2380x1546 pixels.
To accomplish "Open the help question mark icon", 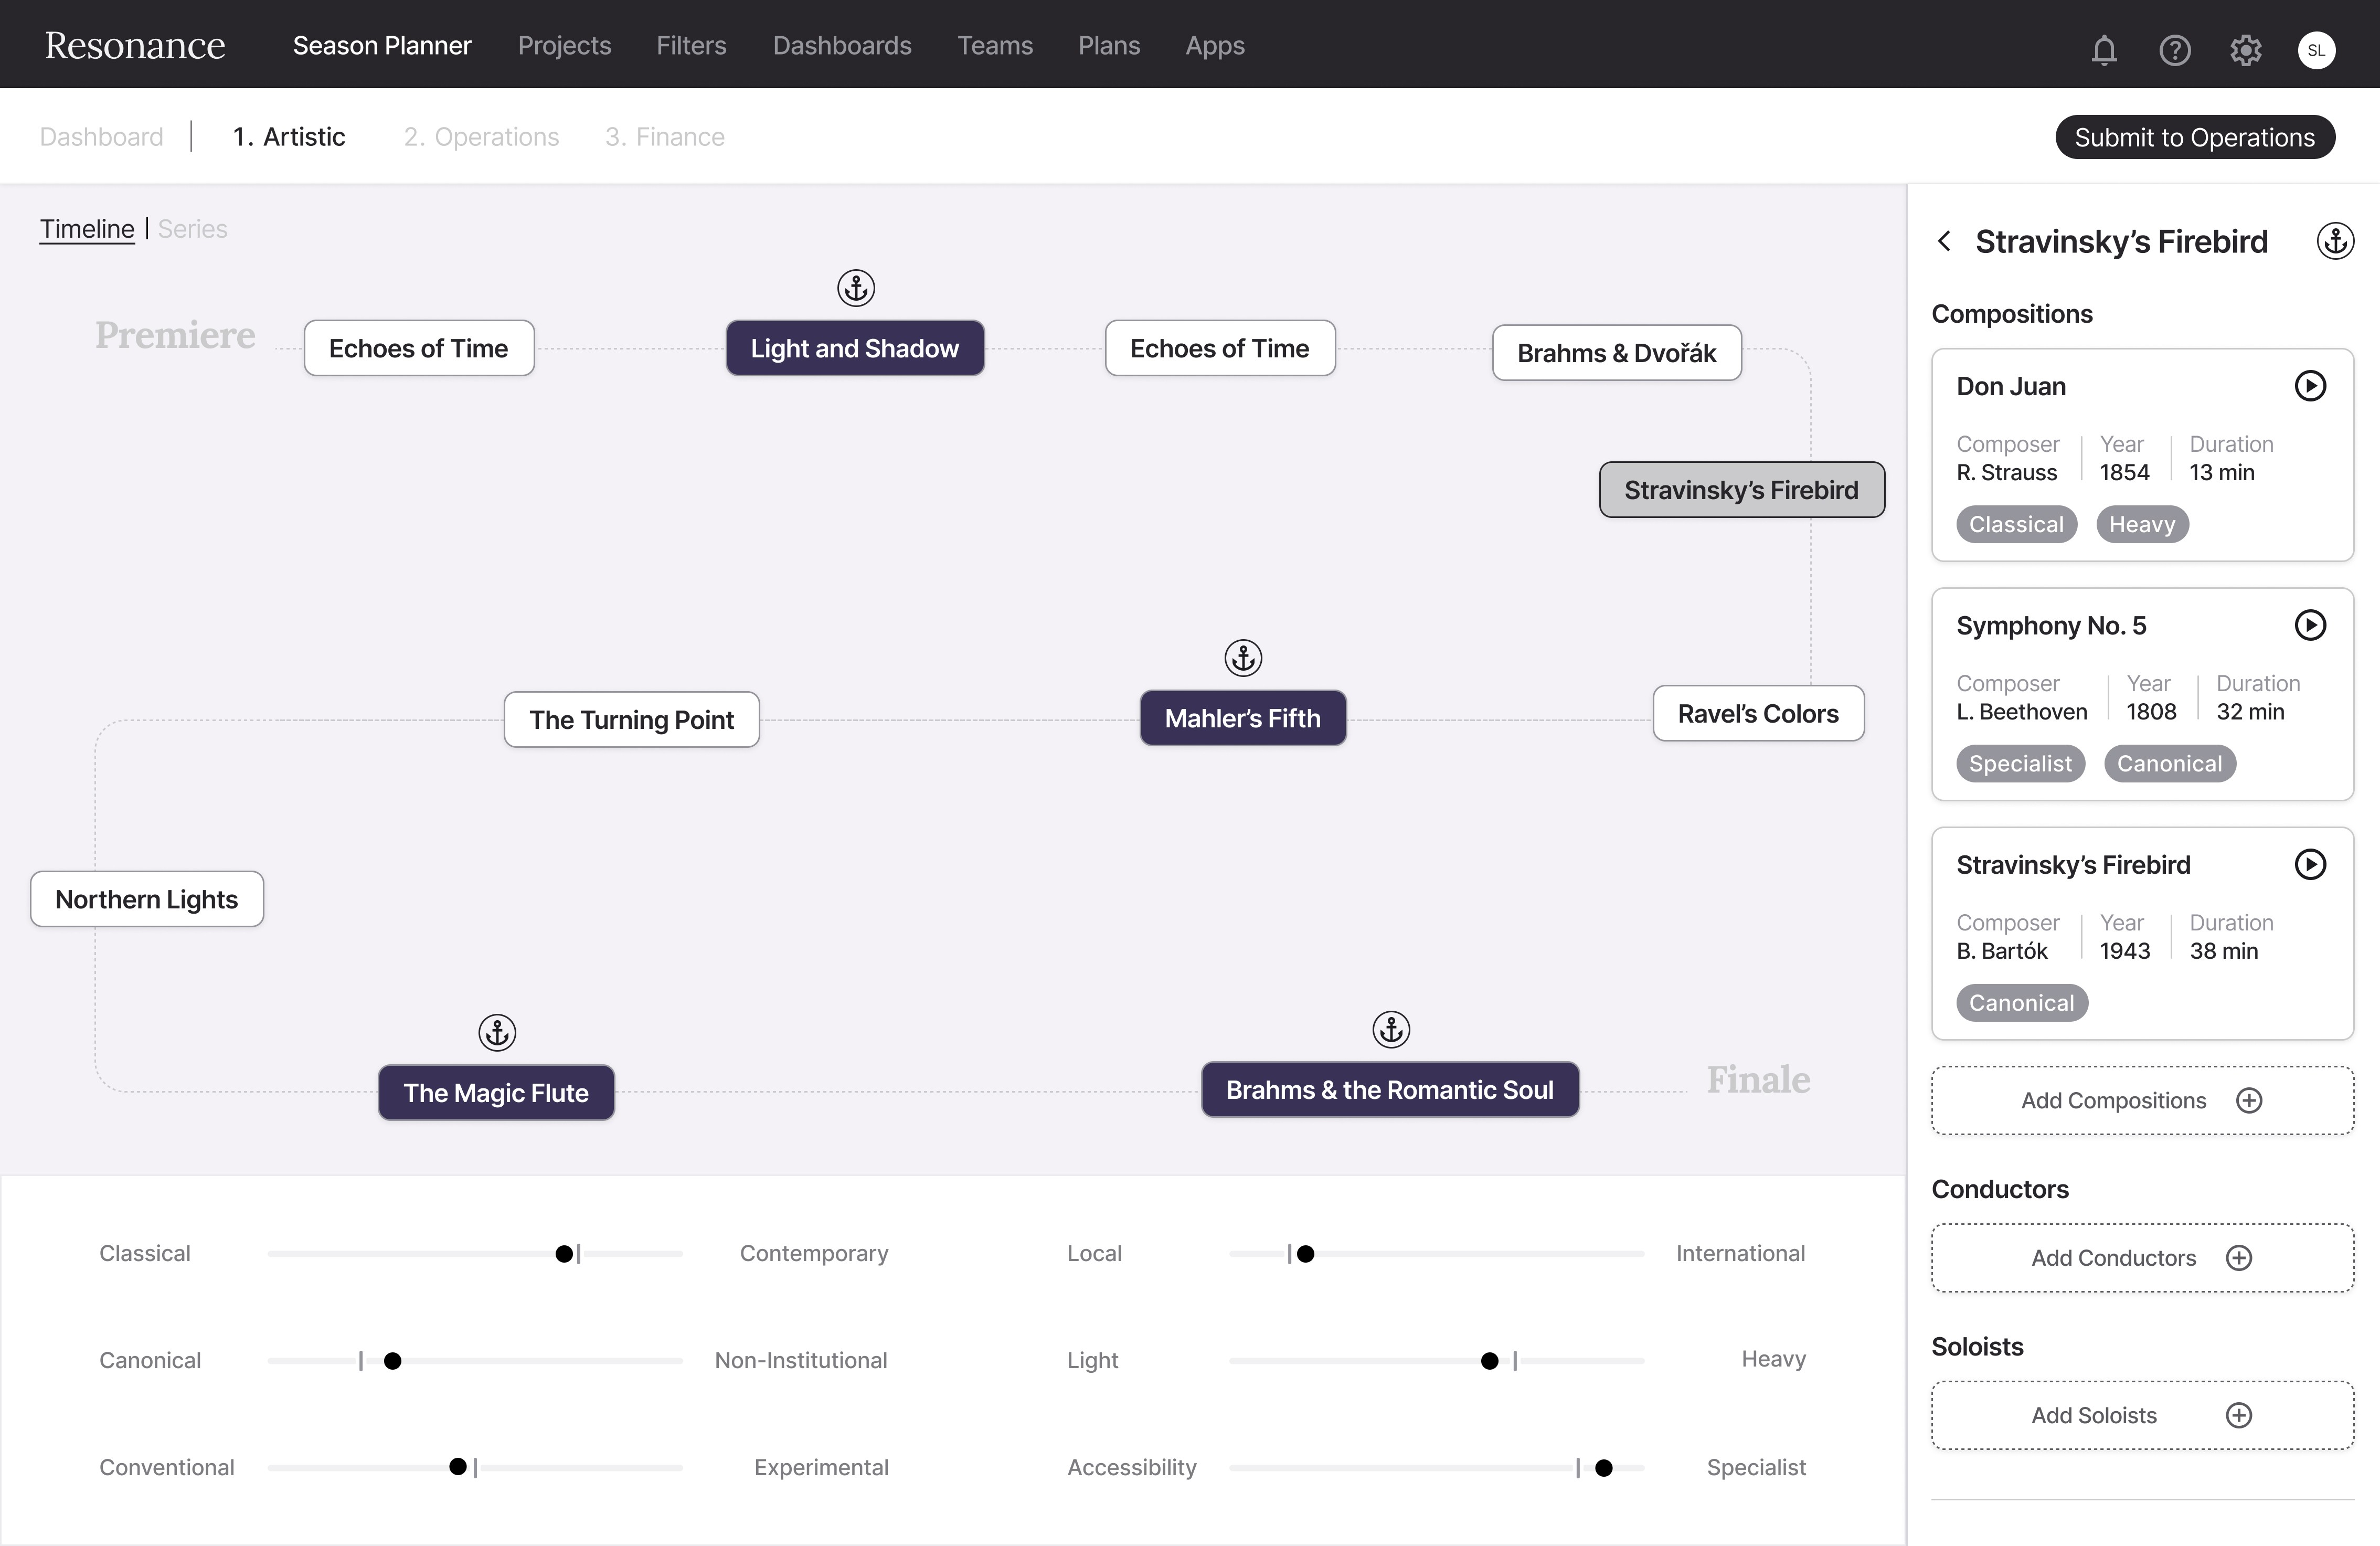I will 2175,50.
